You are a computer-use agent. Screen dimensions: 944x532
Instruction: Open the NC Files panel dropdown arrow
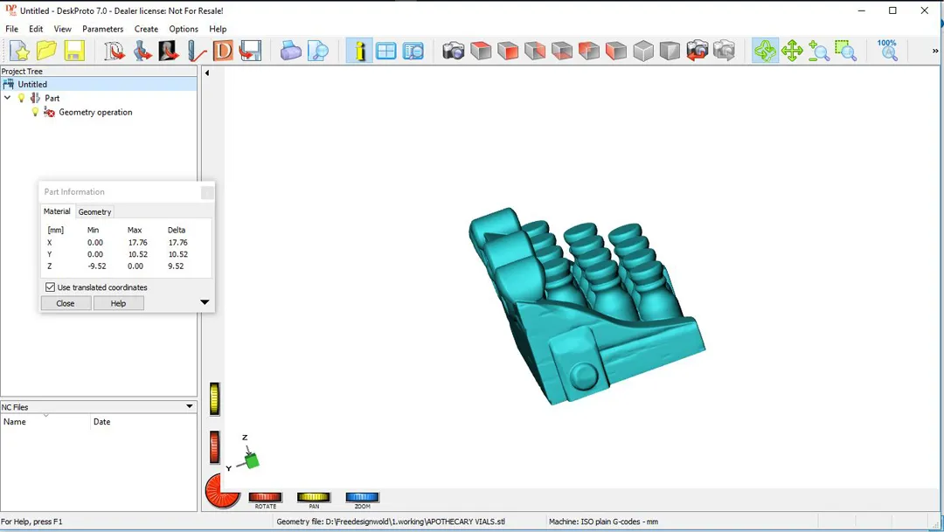pyautogui.click(x=190, y=406)
